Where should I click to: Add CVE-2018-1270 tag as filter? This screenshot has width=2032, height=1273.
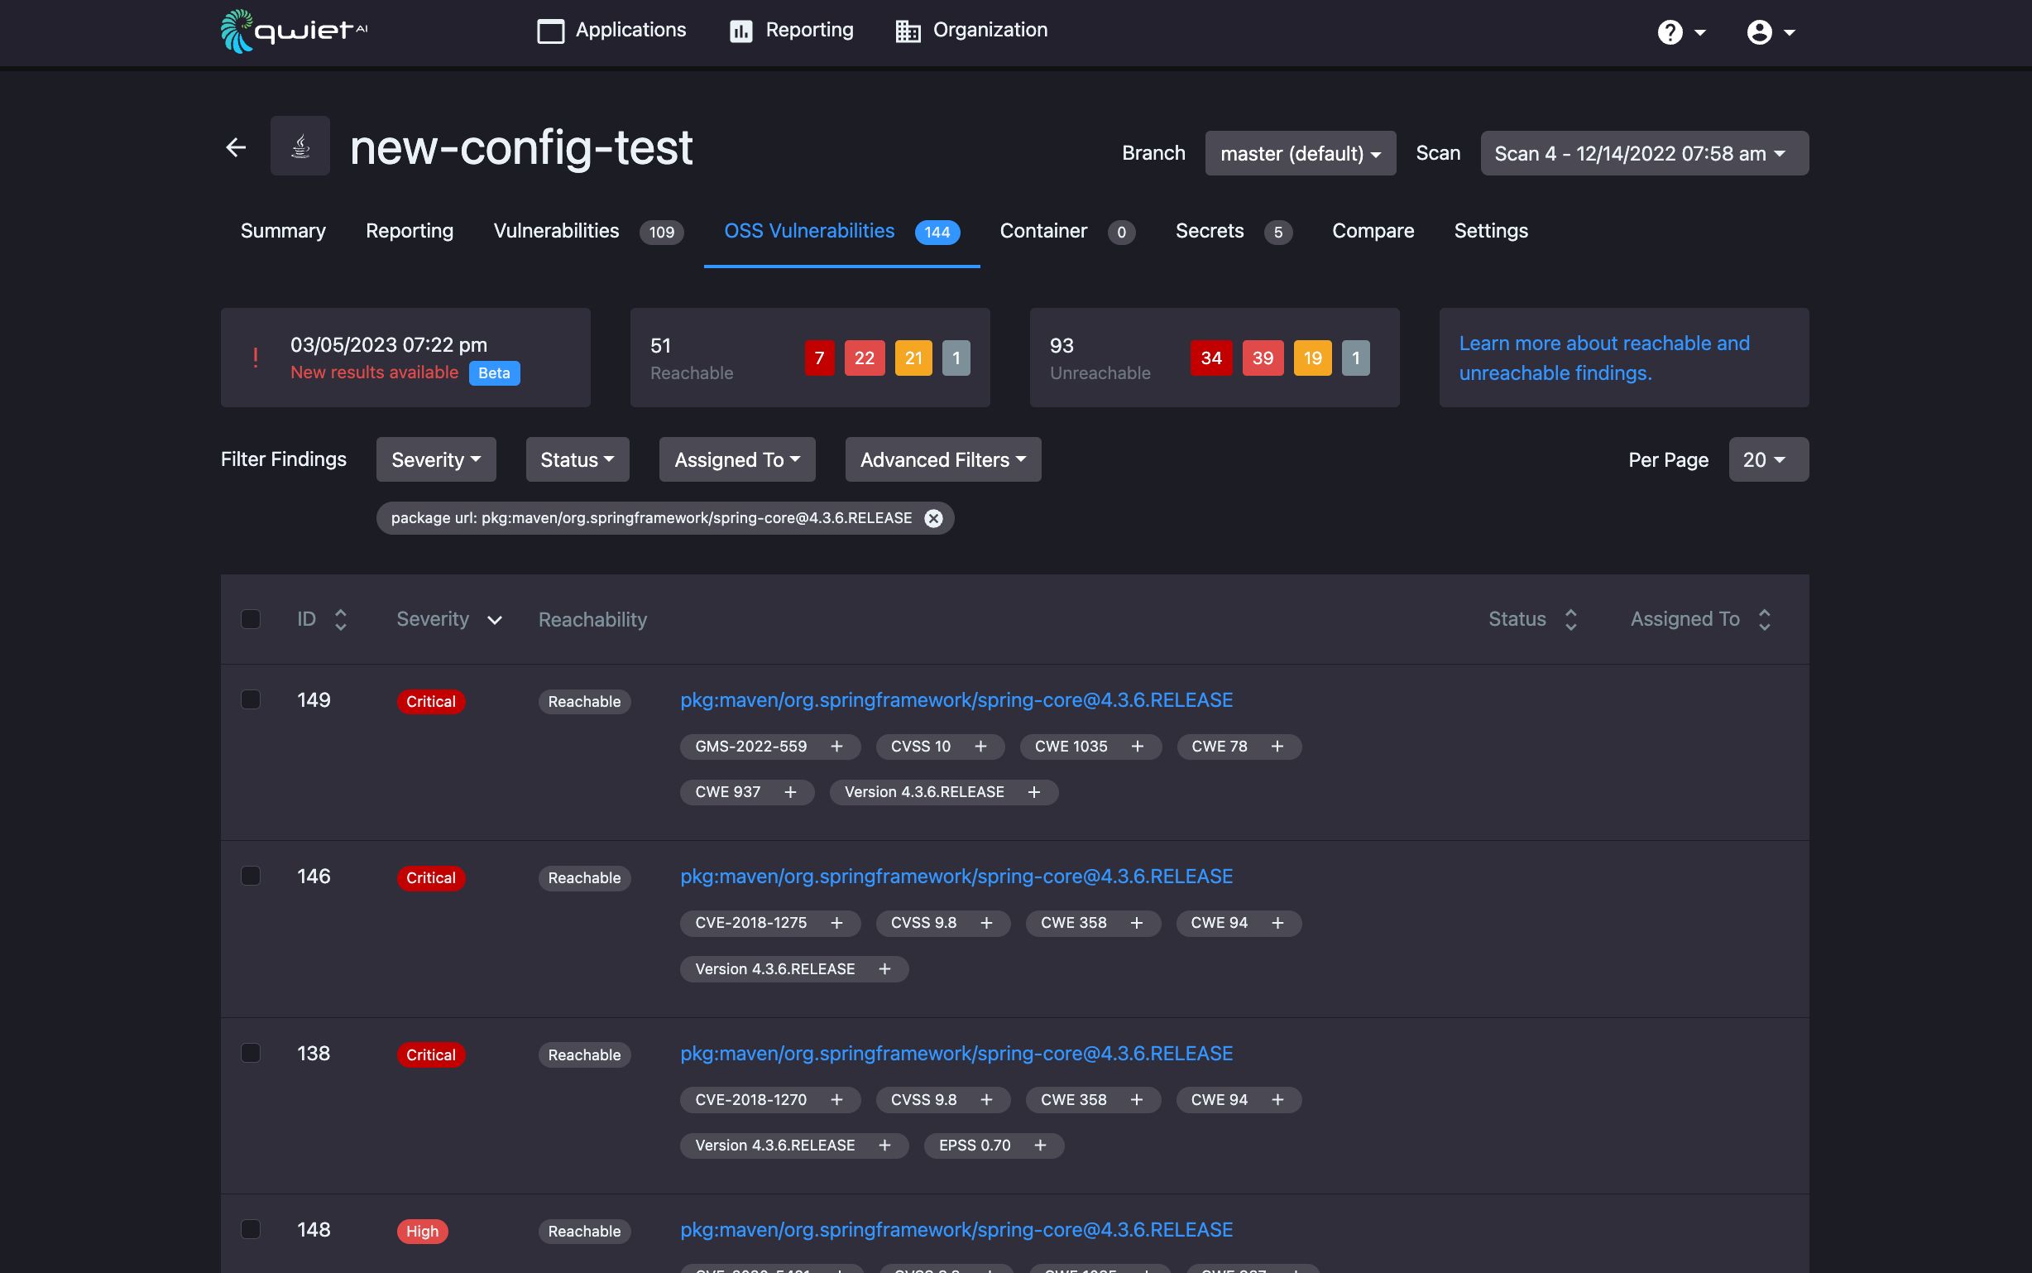pyautogui.click(x=836, y=1099)
